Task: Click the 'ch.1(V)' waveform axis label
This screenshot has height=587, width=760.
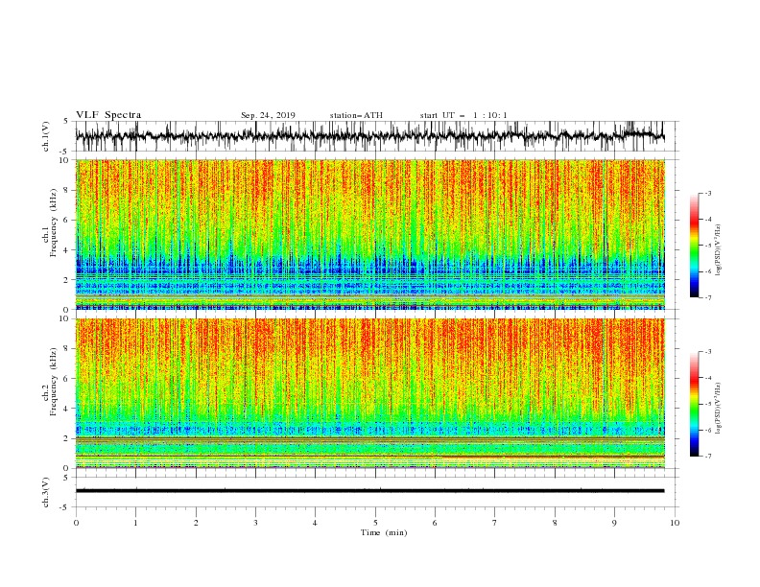Action: [46, 136]
